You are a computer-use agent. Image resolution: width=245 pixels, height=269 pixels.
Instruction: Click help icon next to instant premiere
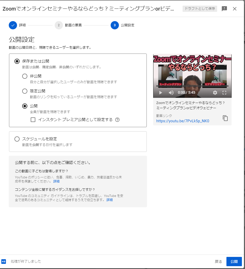coord(117,120)
